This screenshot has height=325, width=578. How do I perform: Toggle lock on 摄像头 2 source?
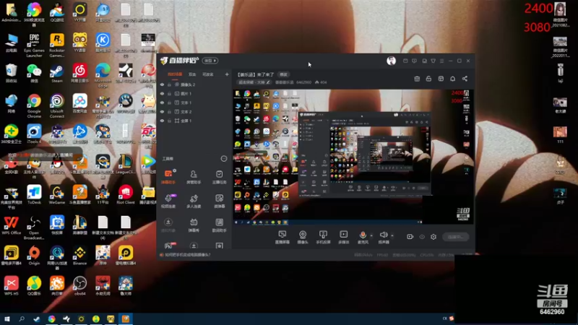[x=169, y=84]
